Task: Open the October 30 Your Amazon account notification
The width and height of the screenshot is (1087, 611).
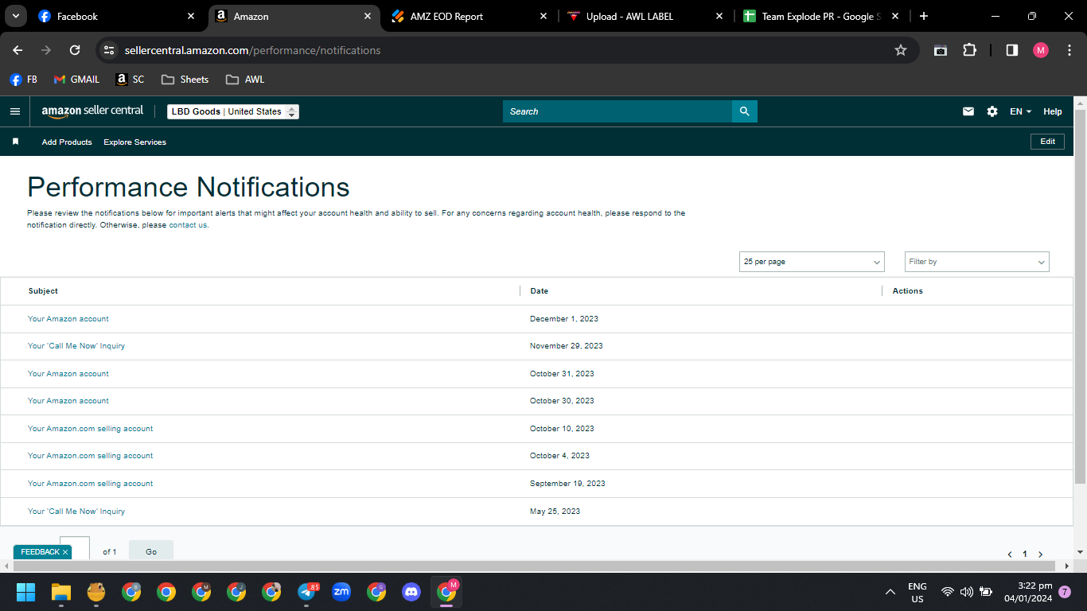Action: (x=68, y=401)
